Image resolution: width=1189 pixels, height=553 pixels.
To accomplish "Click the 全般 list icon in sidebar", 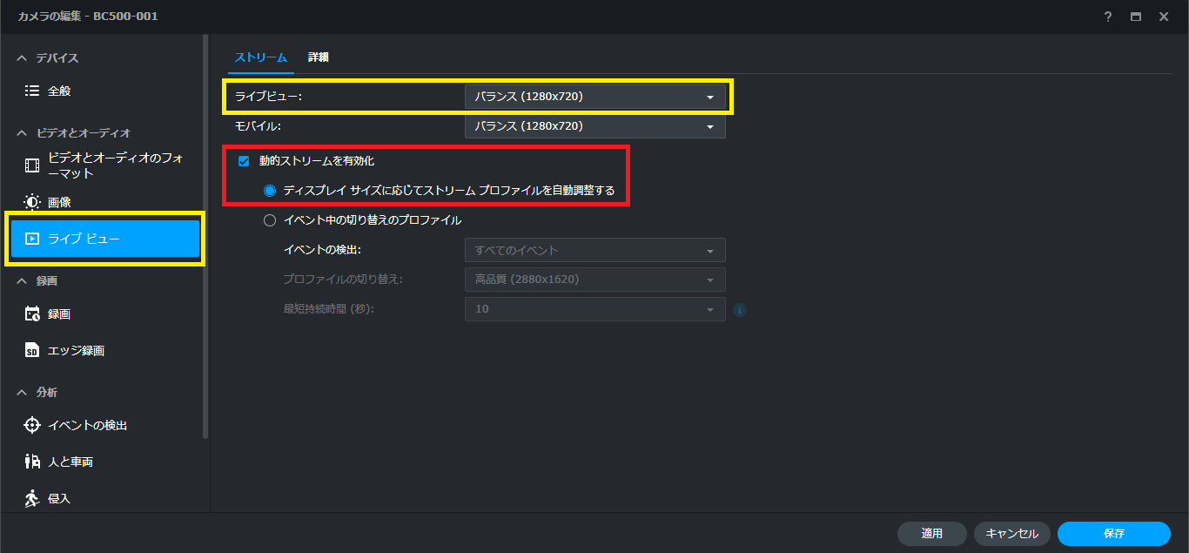I will (x=32, y=91).
